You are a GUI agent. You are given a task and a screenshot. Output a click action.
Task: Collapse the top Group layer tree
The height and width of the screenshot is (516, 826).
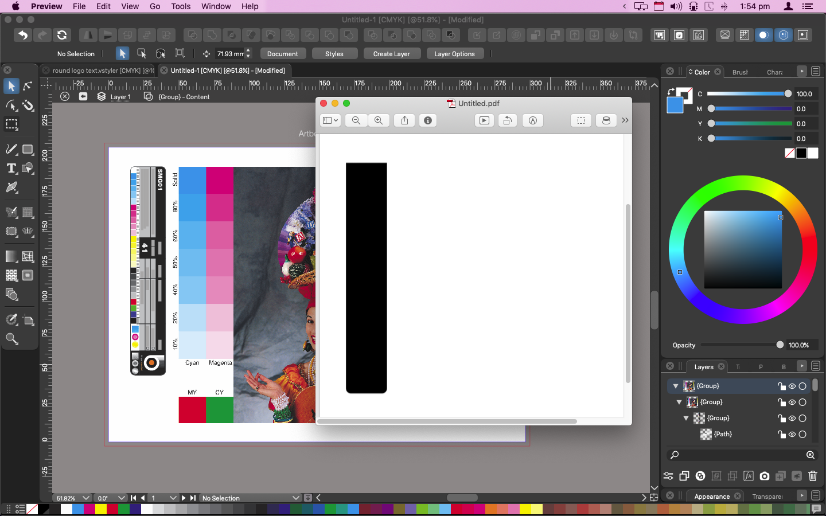point(676,386)
